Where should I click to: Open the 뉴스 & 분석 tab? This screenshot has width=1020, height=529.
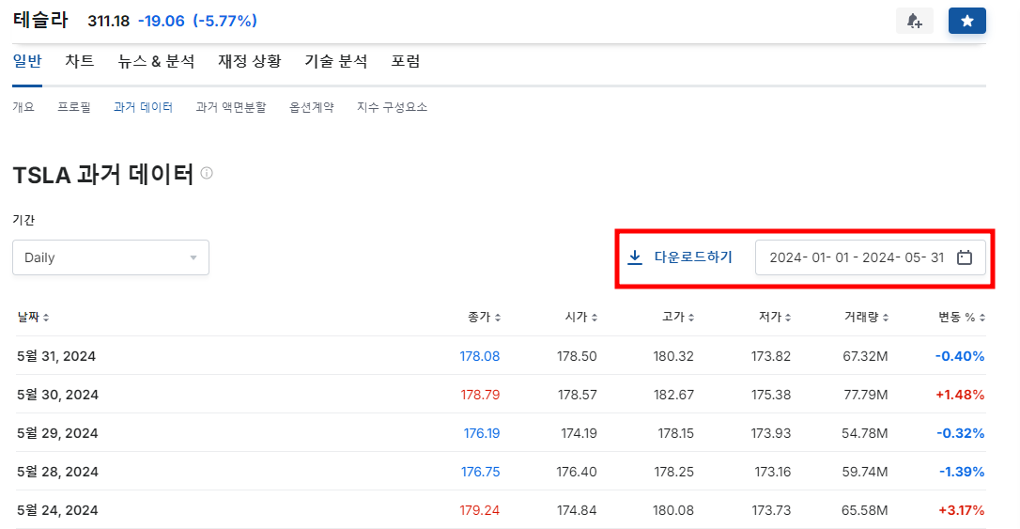tap(156, 61)
